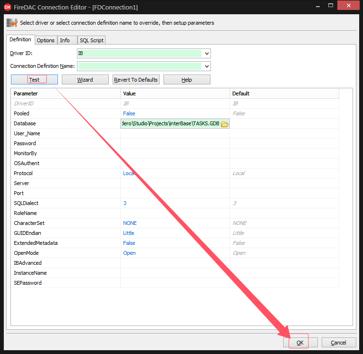Select the RoleName parameter row

pyautogui.click(x=175, y=213)
